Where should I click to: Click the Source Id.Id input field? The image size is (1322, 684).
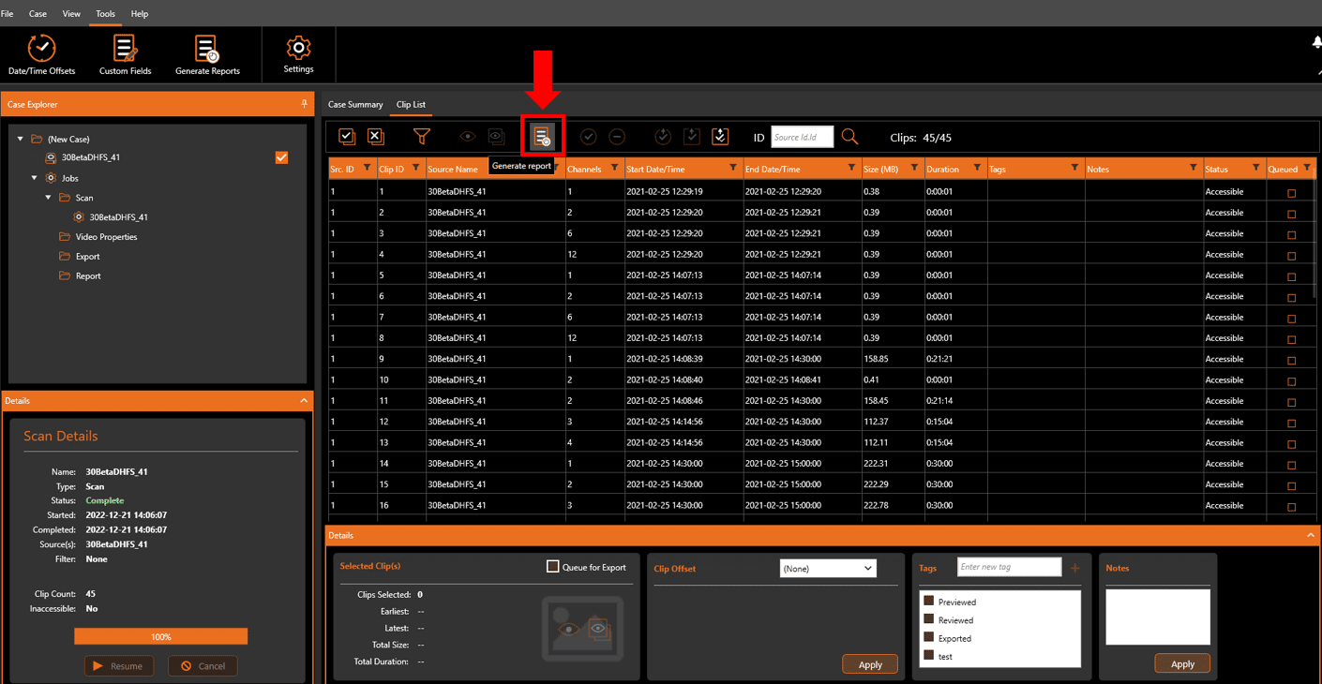(x=802, y=137)
